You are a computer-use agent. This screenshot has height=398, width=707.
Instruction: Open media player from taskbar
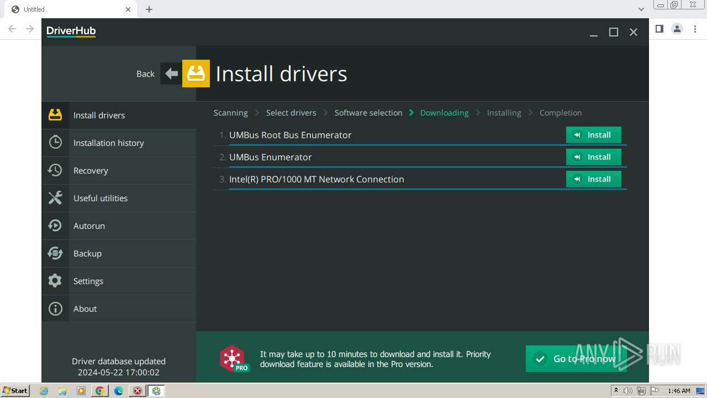[x=81, y=391]
